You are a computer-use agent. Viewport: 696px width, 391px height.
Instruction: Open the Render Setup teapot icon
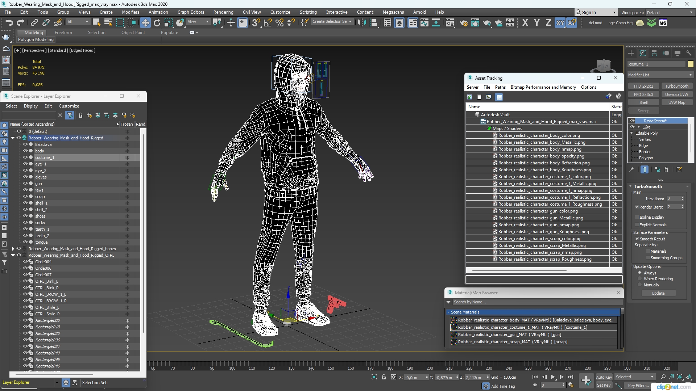pos(463,23)
